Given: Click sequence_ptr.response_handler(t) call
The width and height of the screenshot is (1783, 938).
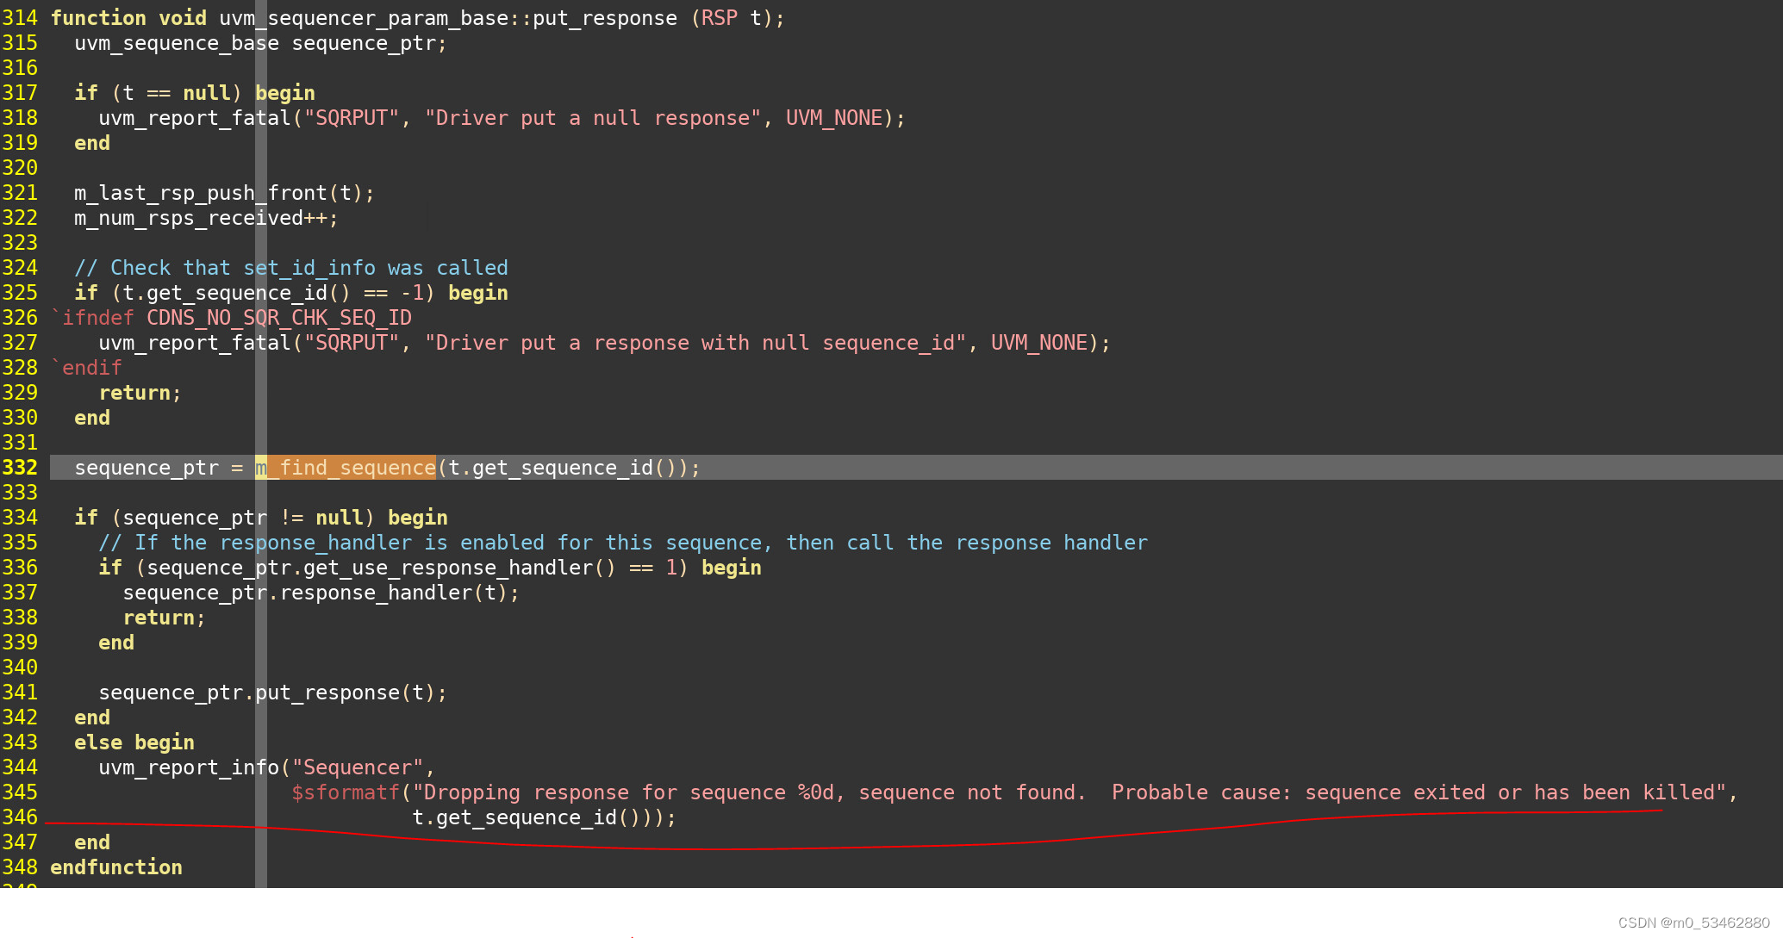Looking at the screenshot, I should 321,593.
